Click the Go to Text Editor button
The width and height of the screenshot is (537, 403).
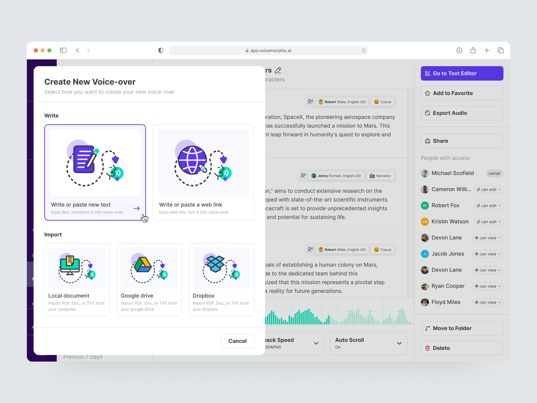tap(462, 73)
